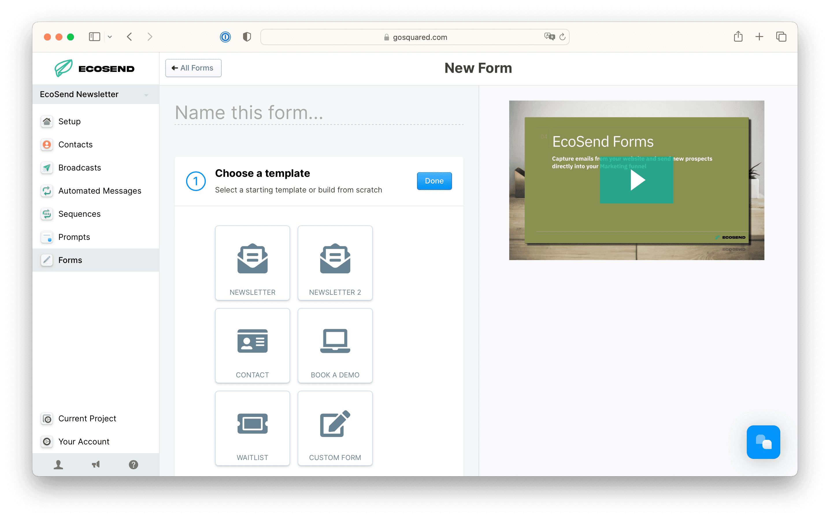This screenshot has height=519, width=830.
Task: Click the help question mark icon
Action: [133, 464]
